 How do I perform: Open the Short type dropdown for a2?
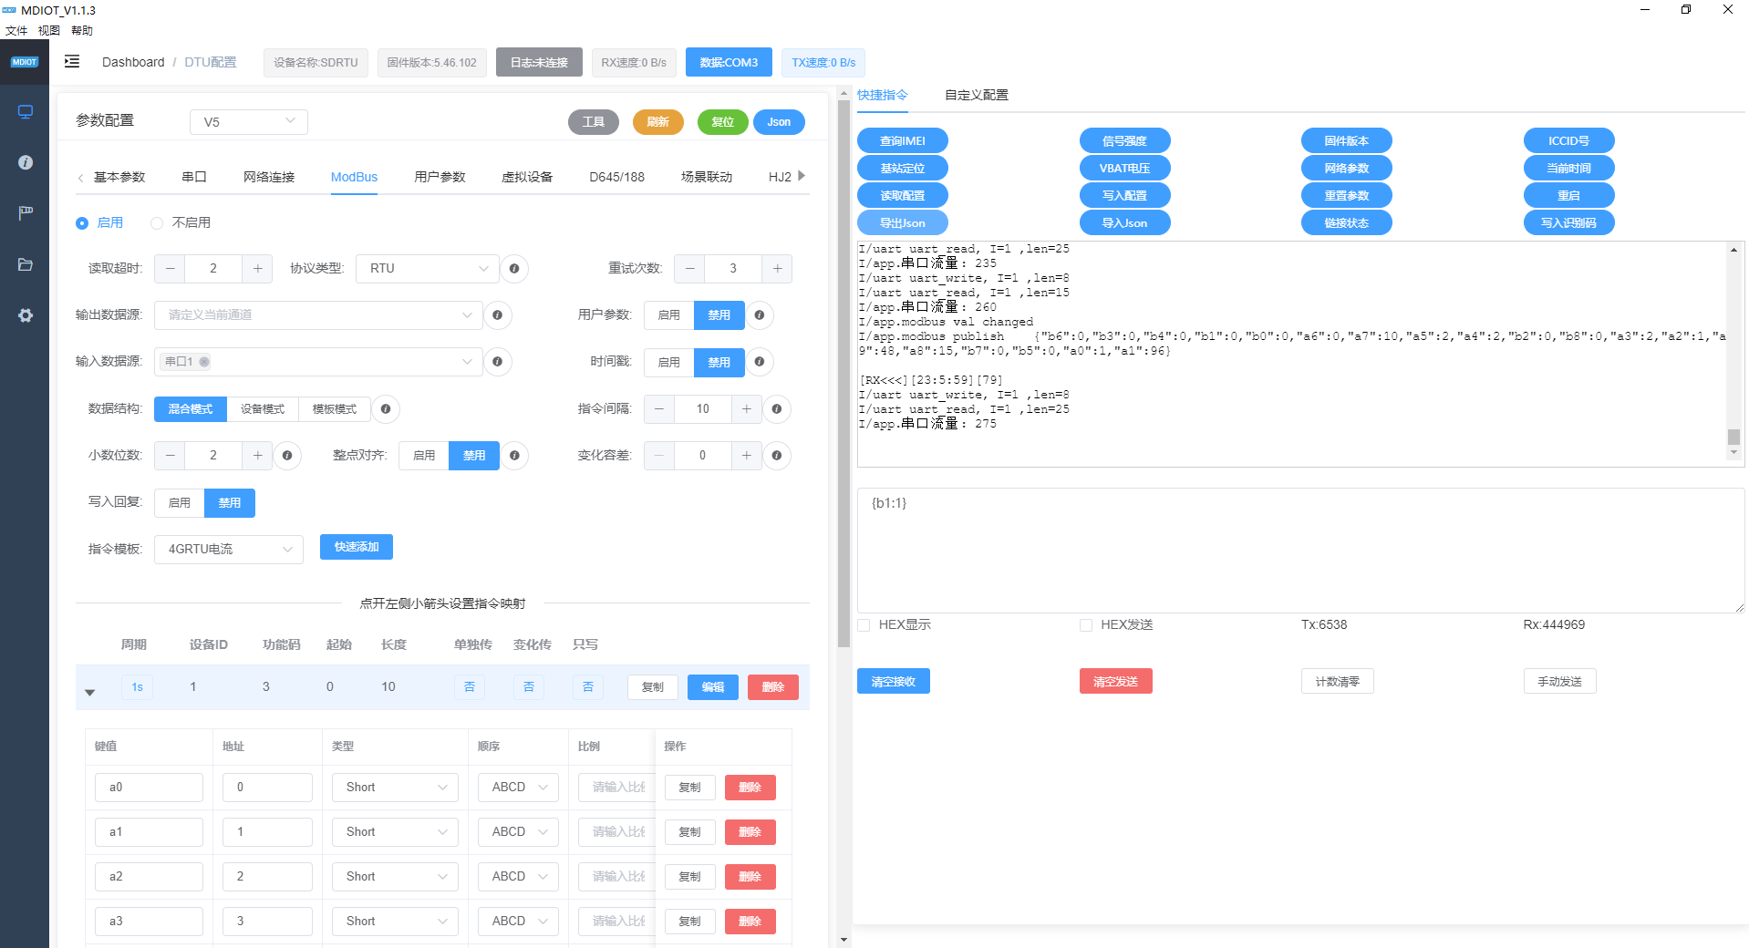(395, 877)
